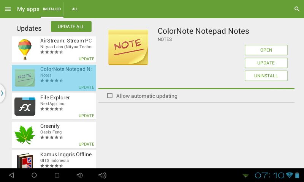Tap the star rating on the AirStream card

tap(52, 52)
